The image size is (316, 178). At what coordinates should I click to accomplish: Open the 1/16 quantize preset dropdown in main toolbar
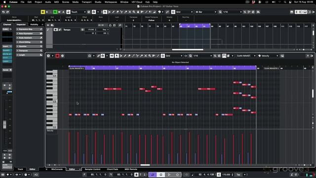tap(233, 12)
